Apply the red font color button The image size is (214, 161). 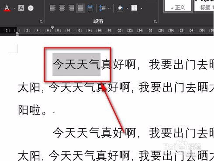point(7,8)
